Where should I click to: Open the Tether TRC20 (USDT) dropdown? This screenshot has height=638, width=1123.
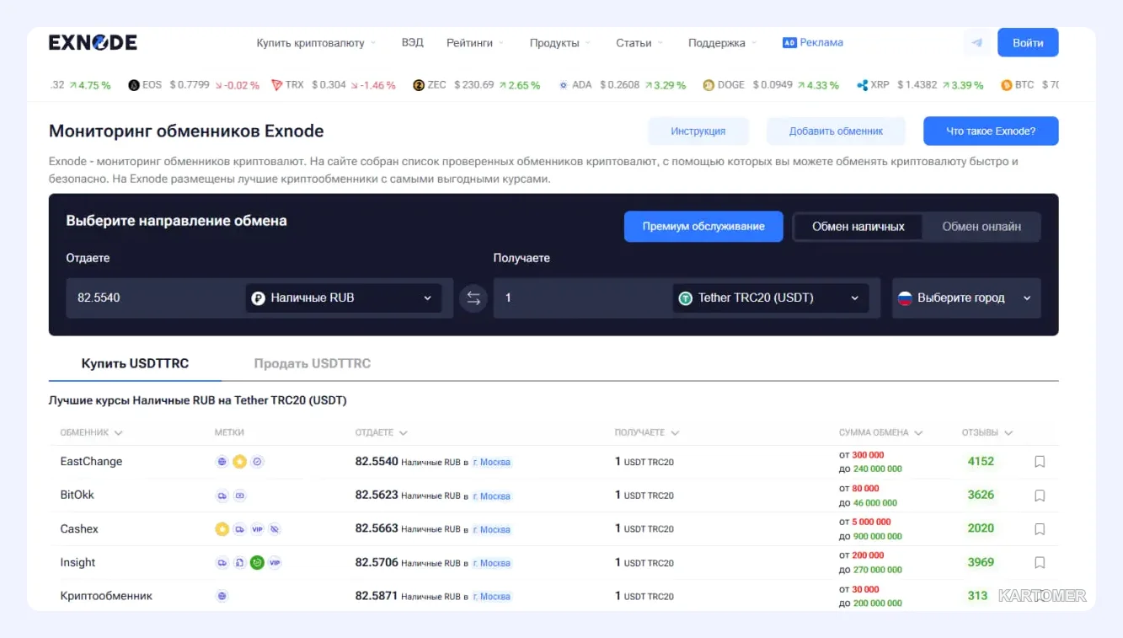pyautogui.click(x=771, y=298)
